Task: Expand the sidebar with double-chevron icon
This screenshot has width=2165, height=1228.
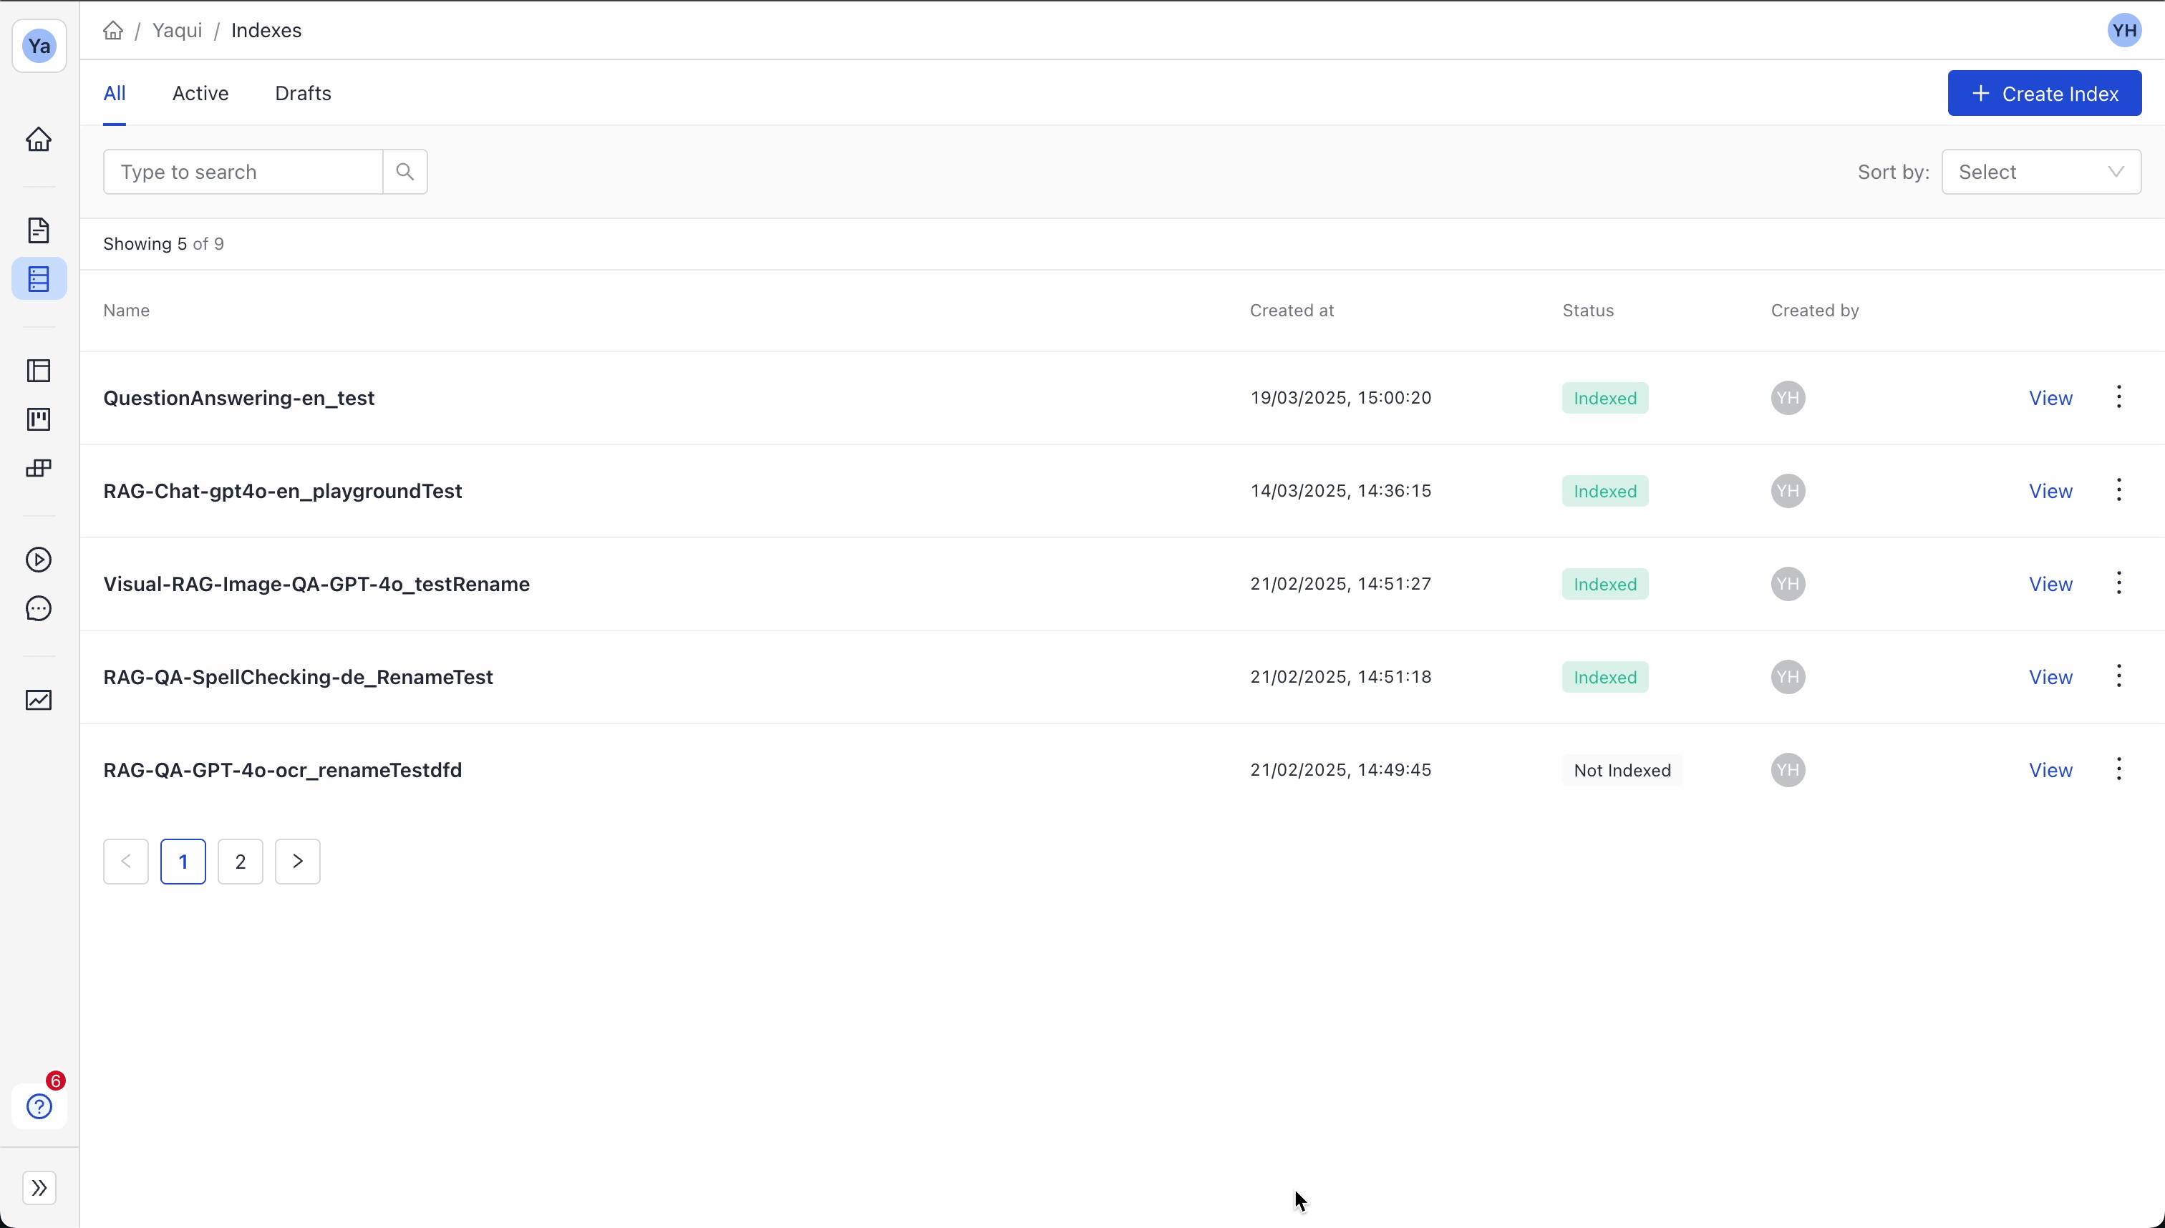Action: pos(39,1187)
